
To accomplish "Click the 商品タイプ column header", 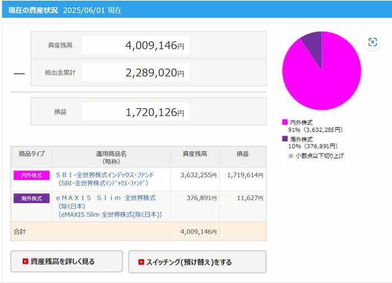I will [x=31, y=154].
